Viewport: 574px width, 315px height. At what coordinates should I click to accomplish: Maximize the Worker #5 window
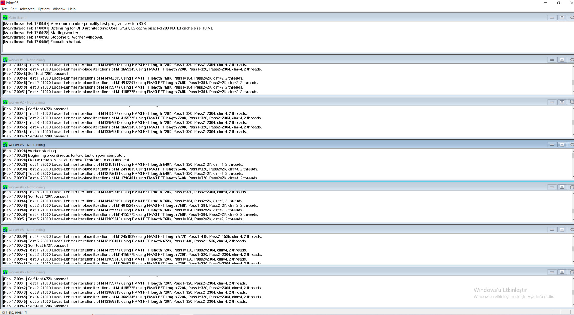(x=562, y=230)
